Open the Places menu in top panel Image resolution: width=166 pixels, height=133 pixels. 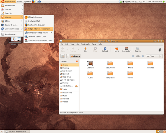pos(19,2)
